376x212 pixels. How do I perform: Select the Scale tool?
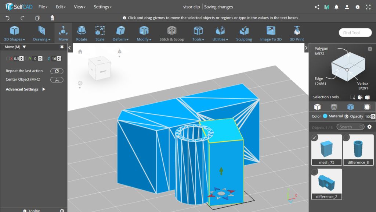coord(100,33)
